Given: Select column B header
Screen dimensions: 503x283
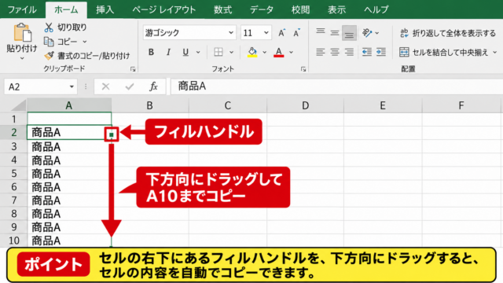Looking at the screenshot, I should point(150,105).
